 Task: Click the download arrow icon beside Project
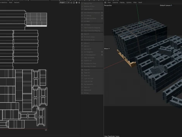tap(79, 3)
